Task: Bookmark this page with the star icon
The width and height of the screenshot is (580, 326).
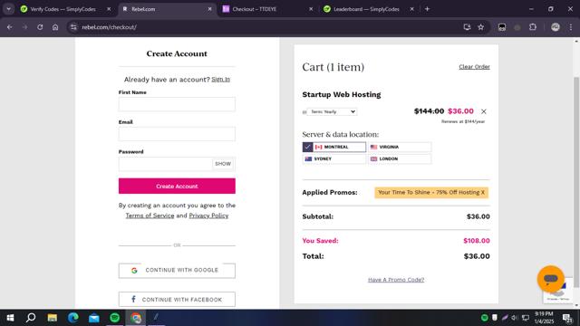Action: click(481, 27)
